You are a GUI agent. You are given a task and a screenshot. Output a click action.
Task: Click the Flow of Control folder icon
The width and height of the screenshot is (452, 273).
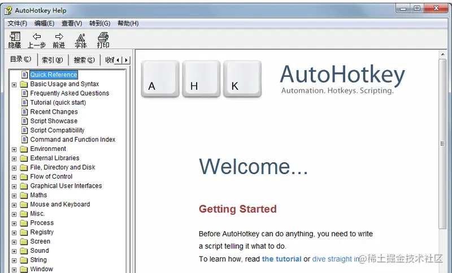click(24, 177)
